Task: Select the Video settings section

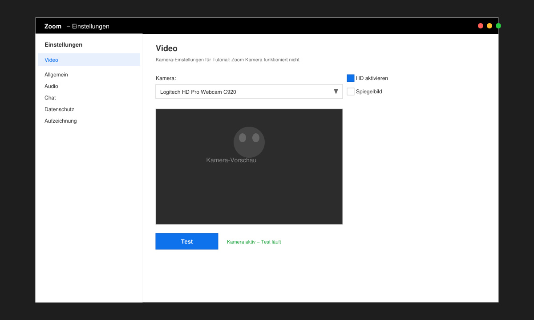Action: tap(89, 60)
